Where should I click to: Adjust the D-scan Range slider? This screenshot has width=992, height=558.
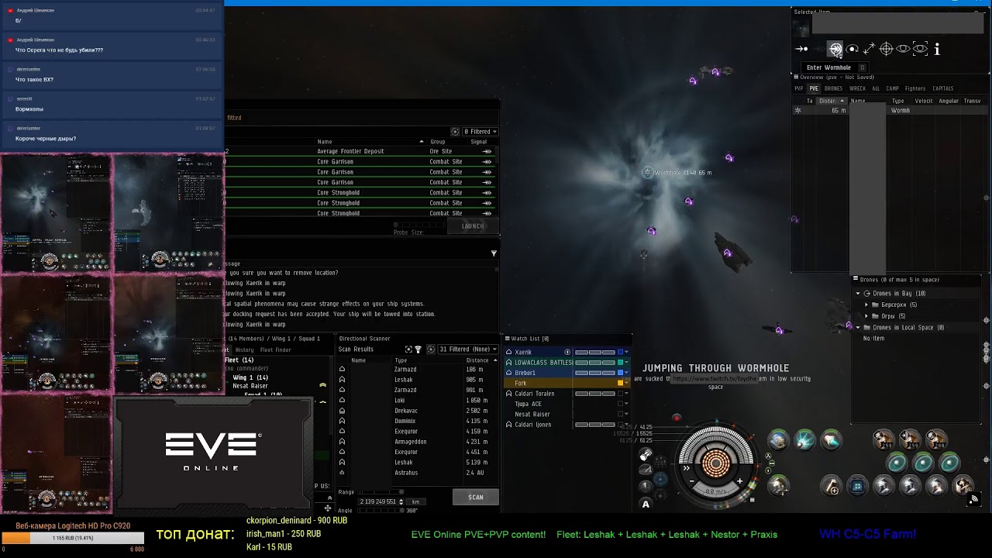click(x=380, y=492)
